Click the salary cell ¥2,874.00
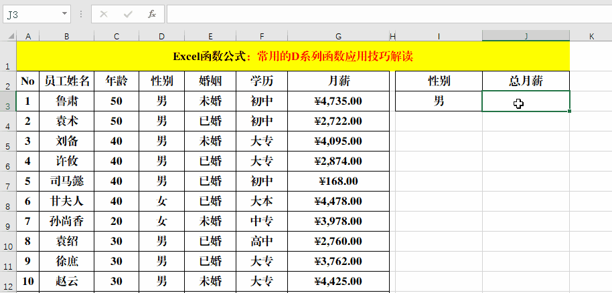This screenshot has width=612, height=293. click(338, 161)
